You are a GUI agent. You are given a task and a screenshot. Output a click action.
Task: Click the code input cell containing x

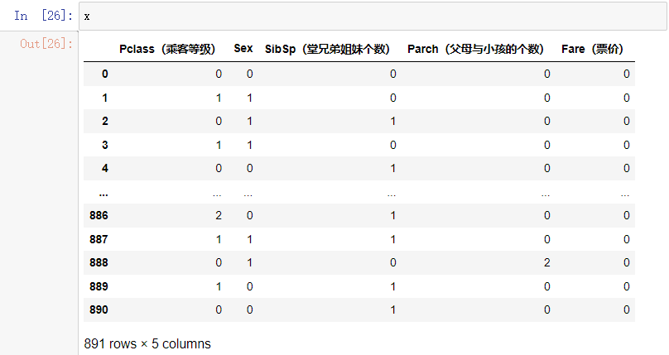pyautogui.click(x=373, y=16)
